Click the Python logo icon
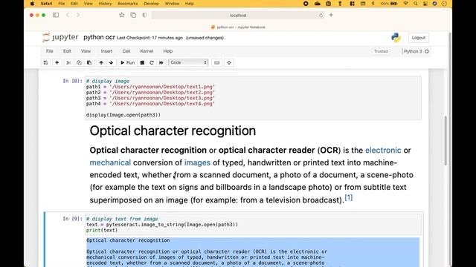This screenshot has height=267, width=476. click(396, 38)
